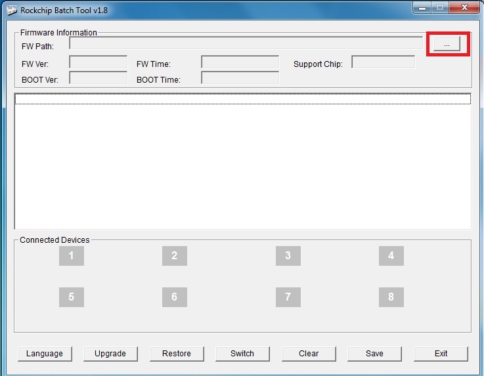
Task: Select the first row of log list
Action: (242, 99)
